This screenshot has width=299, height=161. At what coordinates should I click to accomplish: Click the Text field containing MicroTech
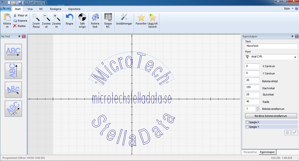pos(271,46)
